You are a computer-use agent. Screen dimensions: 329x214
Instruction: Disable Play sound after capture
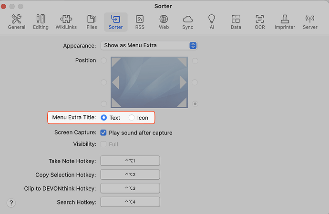tap(104, 132)
